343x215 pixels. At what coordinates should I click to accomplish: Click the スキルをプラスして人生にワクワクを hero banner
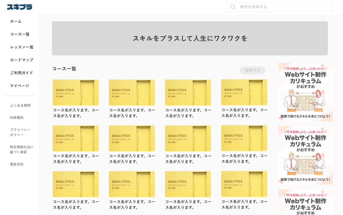click(x=190, y=38)
